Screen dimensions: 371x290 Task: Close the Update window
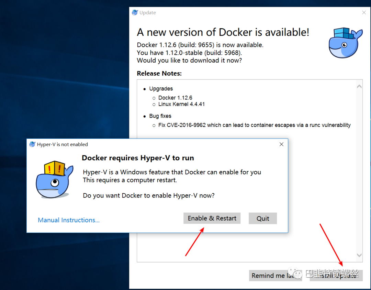pyautogui.click(x=364, y=13)
